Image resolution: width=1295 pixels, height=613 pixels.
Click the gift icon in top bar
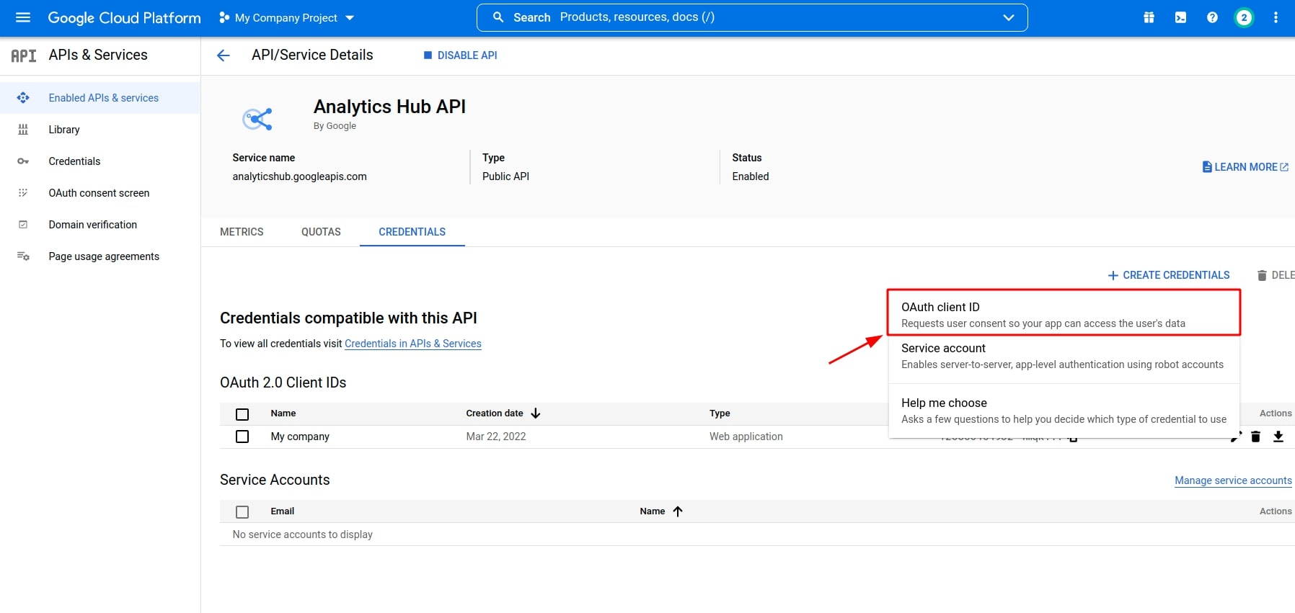[1149, 17]
